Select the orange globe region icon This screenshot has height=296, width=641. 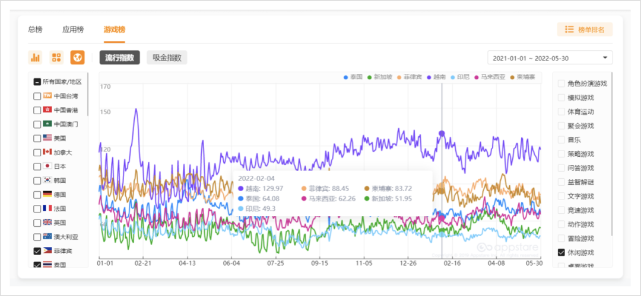pos(77,57)
